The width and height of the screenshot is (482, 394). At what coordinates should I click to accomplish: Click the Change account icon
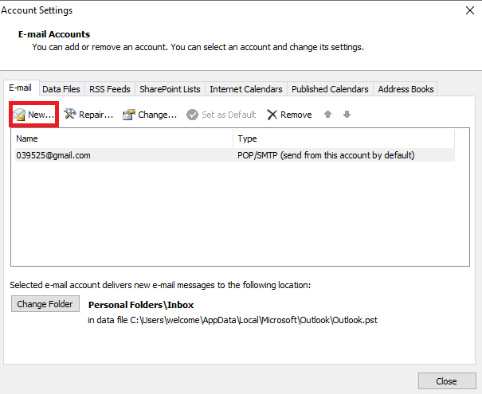[129, 115]
